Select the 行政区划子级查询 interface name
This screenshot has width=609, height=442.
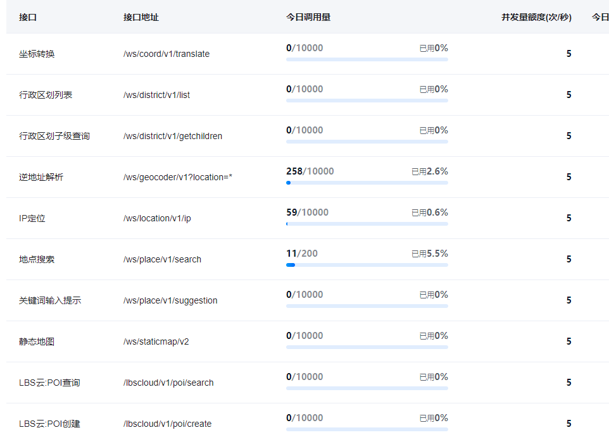point(54,136)
